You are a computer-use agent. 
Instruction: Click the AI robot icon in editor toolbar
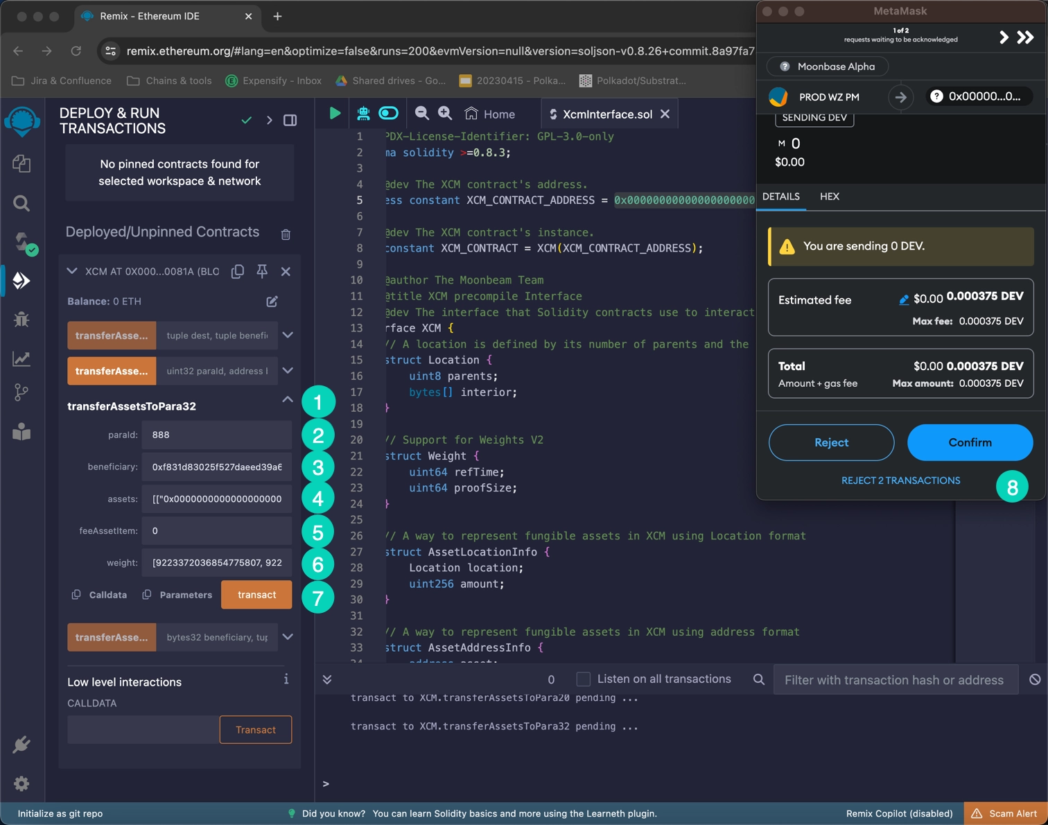tap(363, 113)
